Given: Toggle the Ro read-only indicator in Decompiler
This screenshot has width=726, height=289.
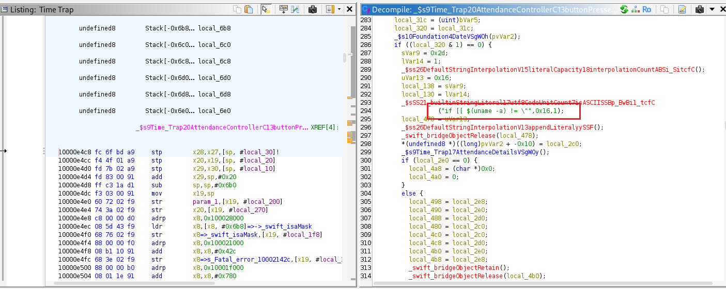Looking at the screenshot, I should tap(646, 9).
